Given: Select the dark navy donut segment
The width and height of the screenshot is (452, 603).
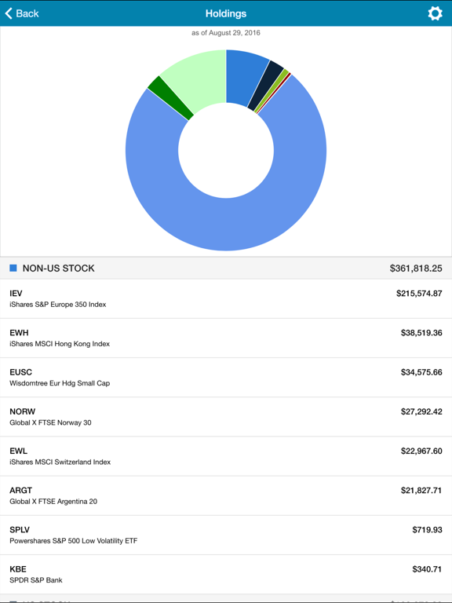Looking at the screenshot, I should click(x=265, y=86).
